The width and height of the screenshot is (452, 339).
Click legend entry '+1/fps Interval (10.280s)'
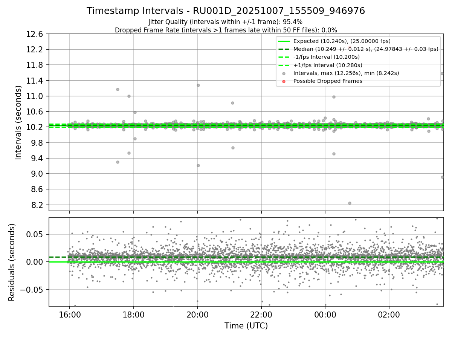click(327, 65)
